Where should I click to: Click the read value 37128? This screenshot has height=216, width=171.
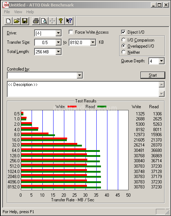tap(156, 172)
